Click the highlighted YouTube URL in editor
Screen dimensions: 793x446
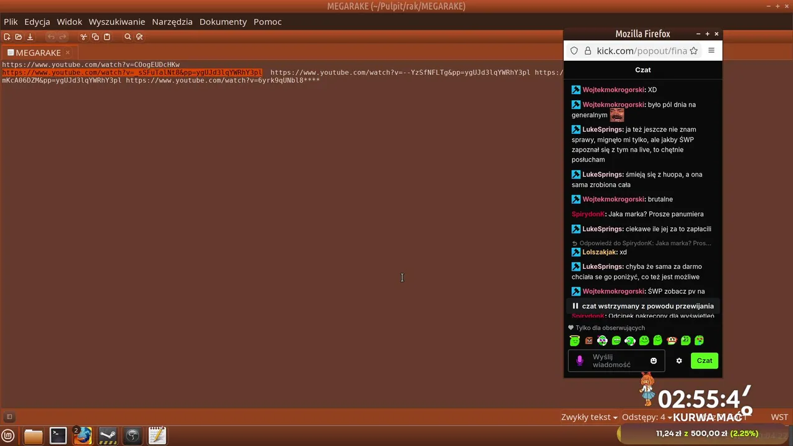(132, 72)
